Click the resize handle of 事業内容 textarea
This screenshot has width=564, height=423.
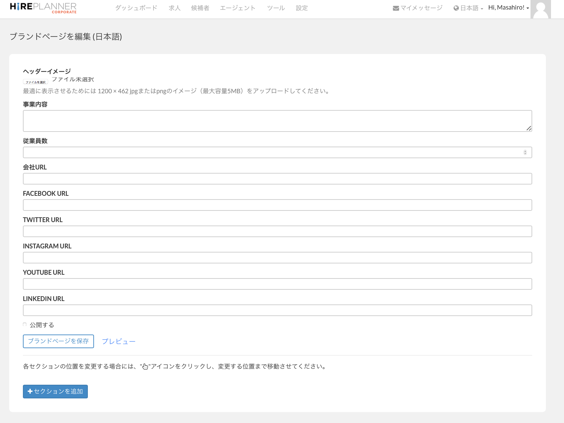(529, 128)
